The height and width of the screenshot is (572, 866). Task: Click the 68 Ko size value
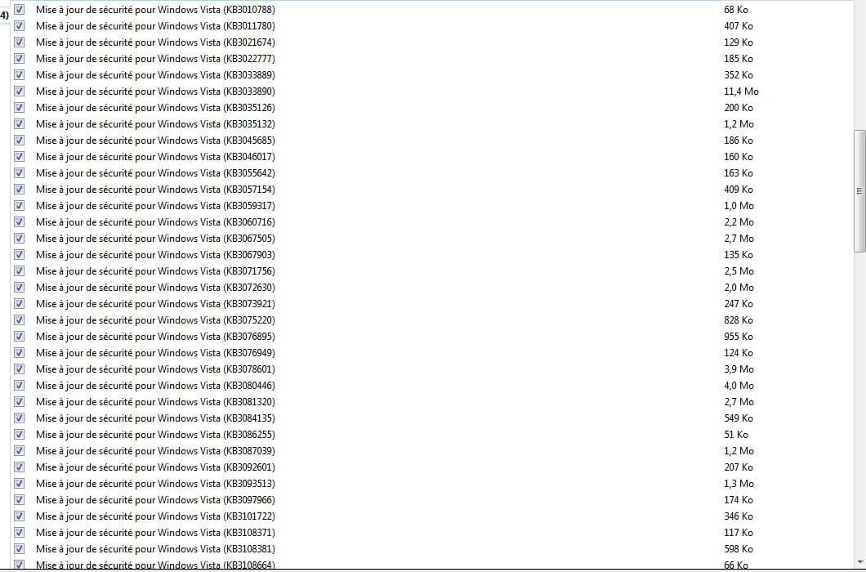736,9
